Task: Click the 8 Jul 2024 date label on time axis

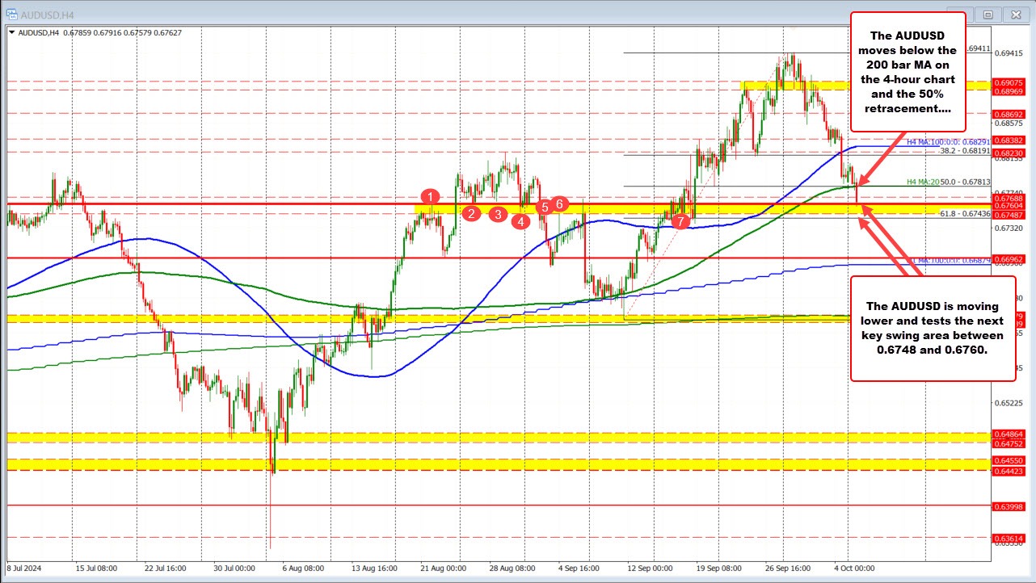Action: tap(24, 568)
